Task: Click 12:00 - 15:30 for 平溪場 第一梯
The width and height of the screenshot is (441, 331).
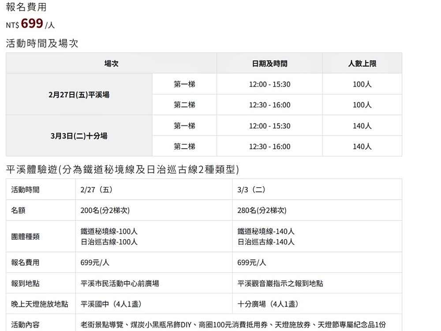Action: point(269,84)
